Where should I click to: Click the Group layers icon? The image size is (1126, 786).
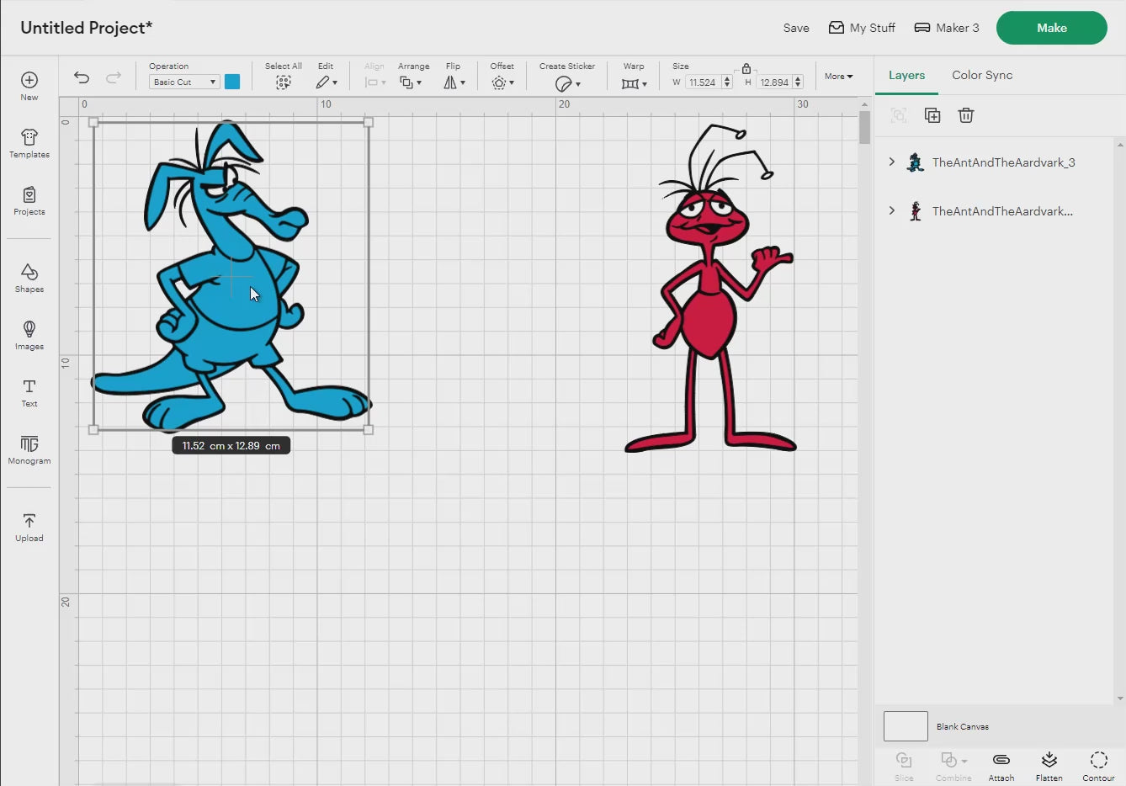[899, 115]
